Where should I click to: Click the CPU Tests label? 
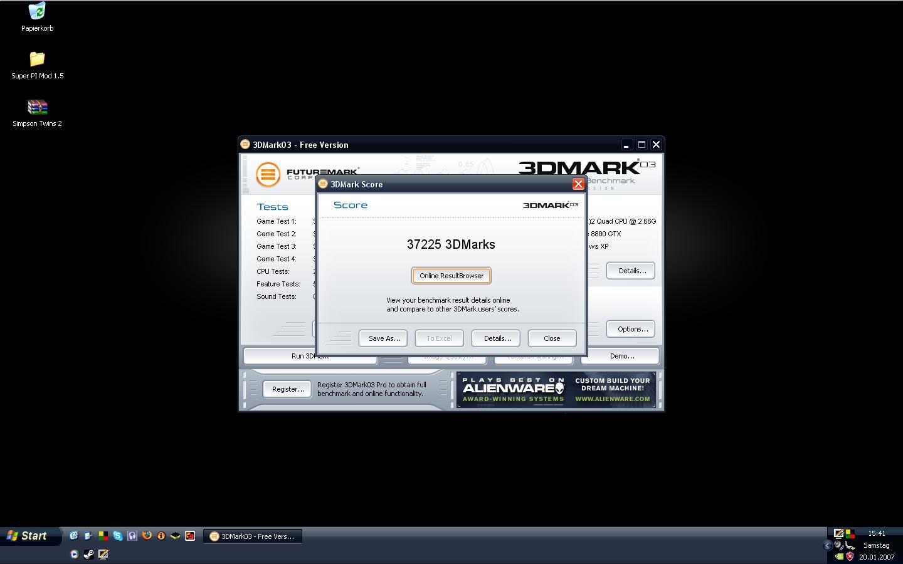click(273, 271)
